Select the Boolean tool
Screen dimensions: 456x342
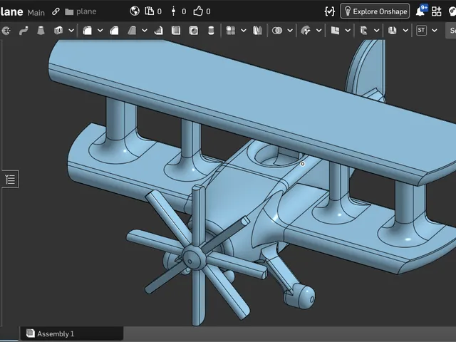277,31
